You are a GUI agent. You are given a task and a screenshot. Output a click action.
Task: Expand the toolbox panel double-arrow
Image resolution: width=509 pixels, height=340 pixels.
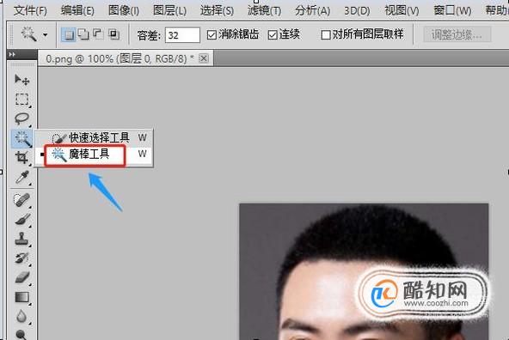(x=12, y=54)
